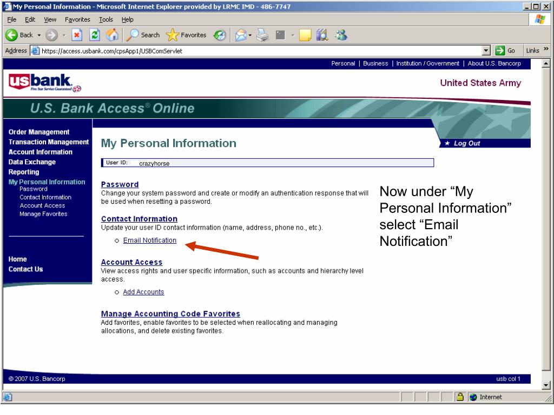
Task: Click Institution / Government top link
Action: 427,64
